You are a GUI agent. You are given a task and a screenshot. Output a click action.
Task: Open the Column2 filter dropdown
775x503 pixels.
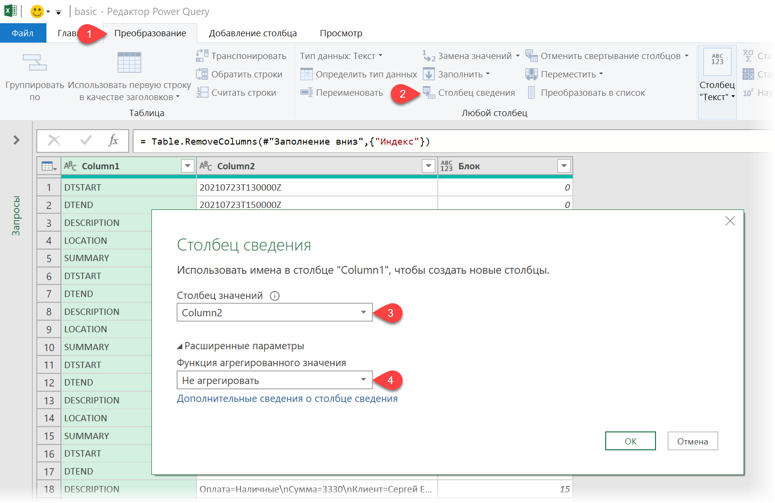point(429,166)
